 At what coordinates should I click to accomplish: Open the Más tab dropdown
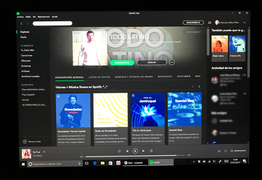tap(198, 76)
